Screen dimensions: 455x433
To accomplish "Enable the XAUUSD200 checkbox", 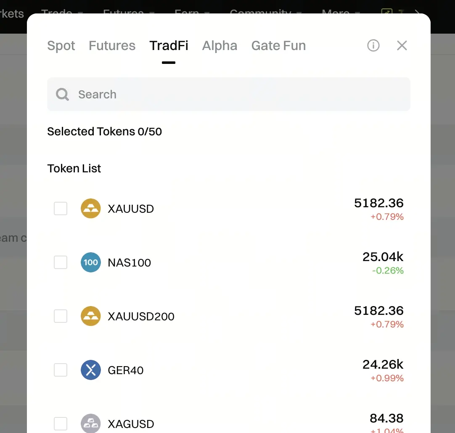I will tap(61, 316).
